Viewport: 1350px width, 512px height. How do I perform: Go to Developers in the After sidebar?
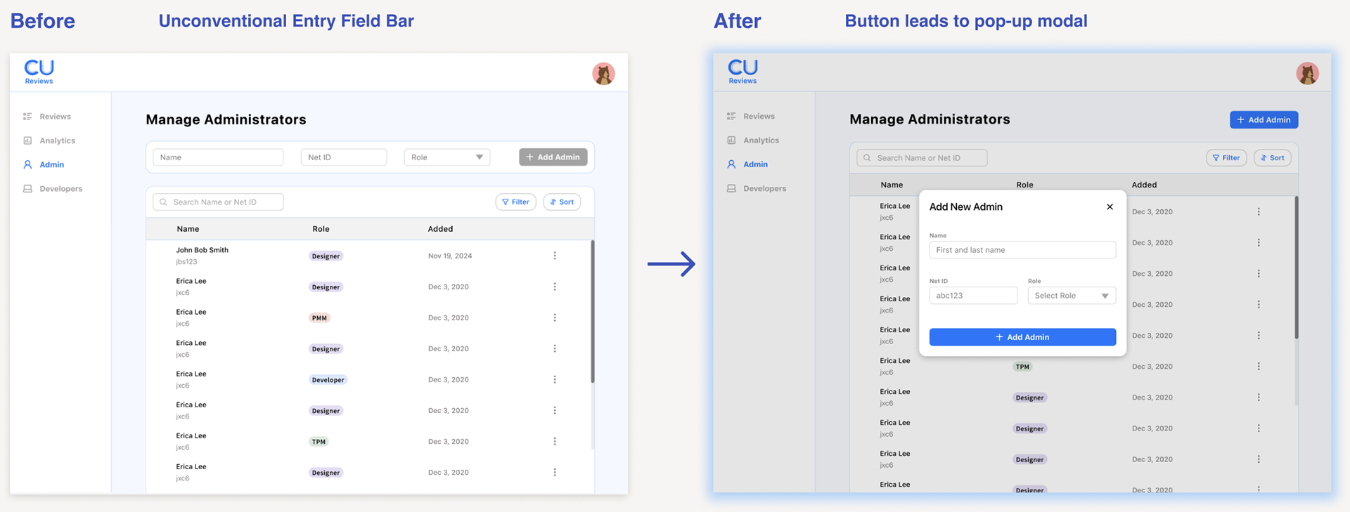(764, 189)
